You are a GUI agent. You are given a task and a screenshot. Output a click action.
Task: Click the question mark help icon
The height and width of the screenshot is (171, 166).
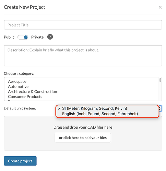coord(50,37)
